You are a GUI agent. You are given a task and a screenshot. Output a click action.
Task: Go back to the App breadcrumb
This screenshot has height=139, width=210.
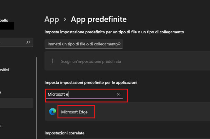click(x=52, y=19)
